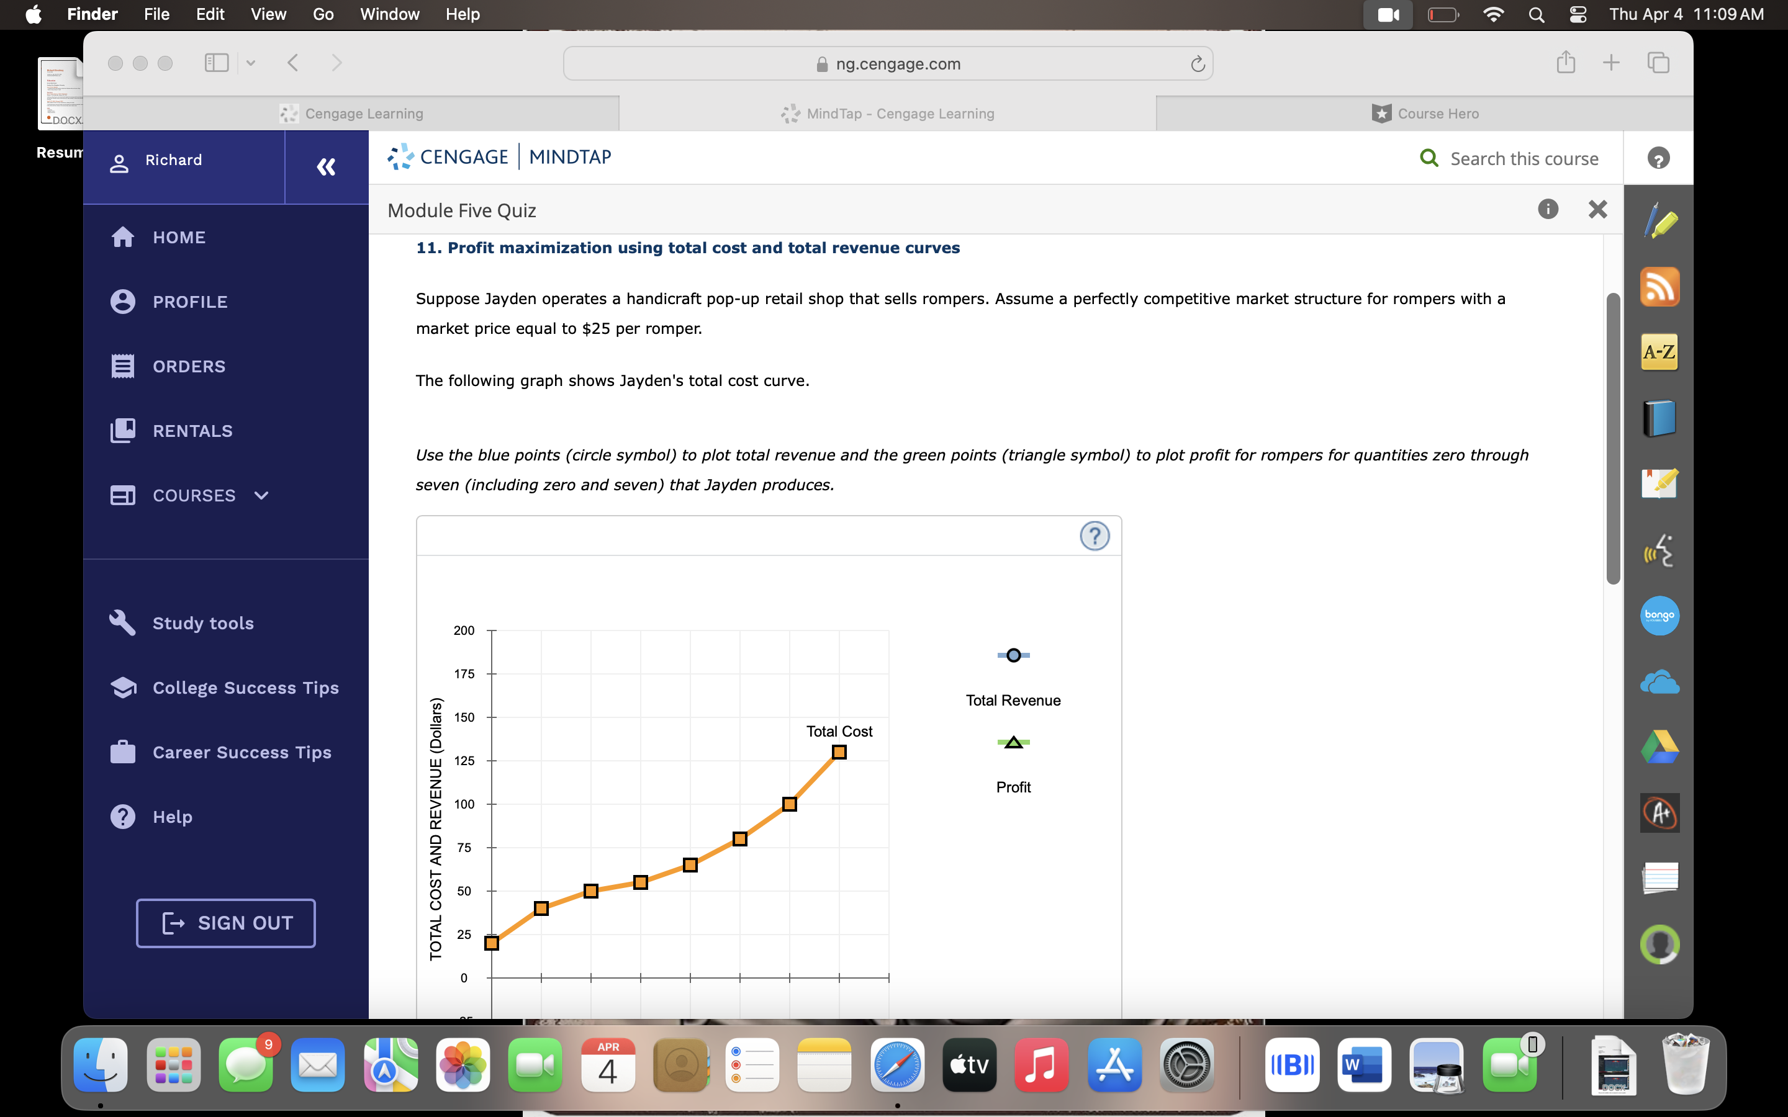Image resolution: width=1788 pixels, height=1117 pixels.
Task: Click the SIGN OUT button
Action: [225, 922]
